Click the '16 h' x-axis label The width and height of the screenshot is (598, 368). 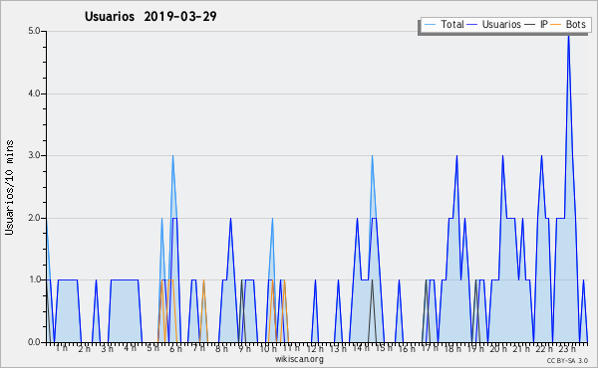click(407, 348)
